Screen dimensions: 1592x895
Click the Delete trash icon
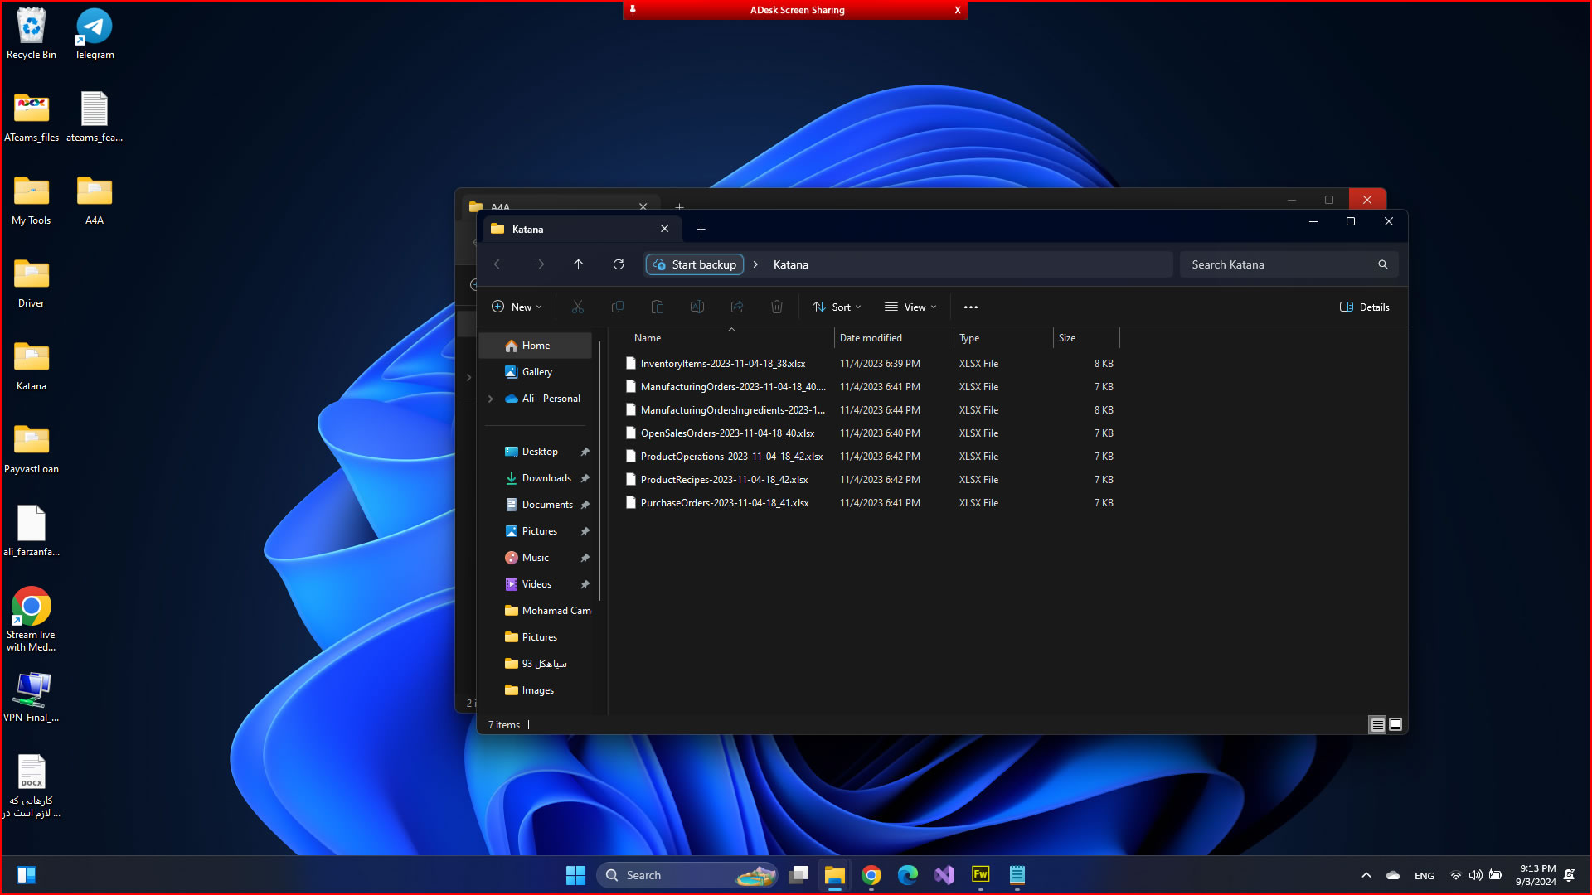point(776,307)
